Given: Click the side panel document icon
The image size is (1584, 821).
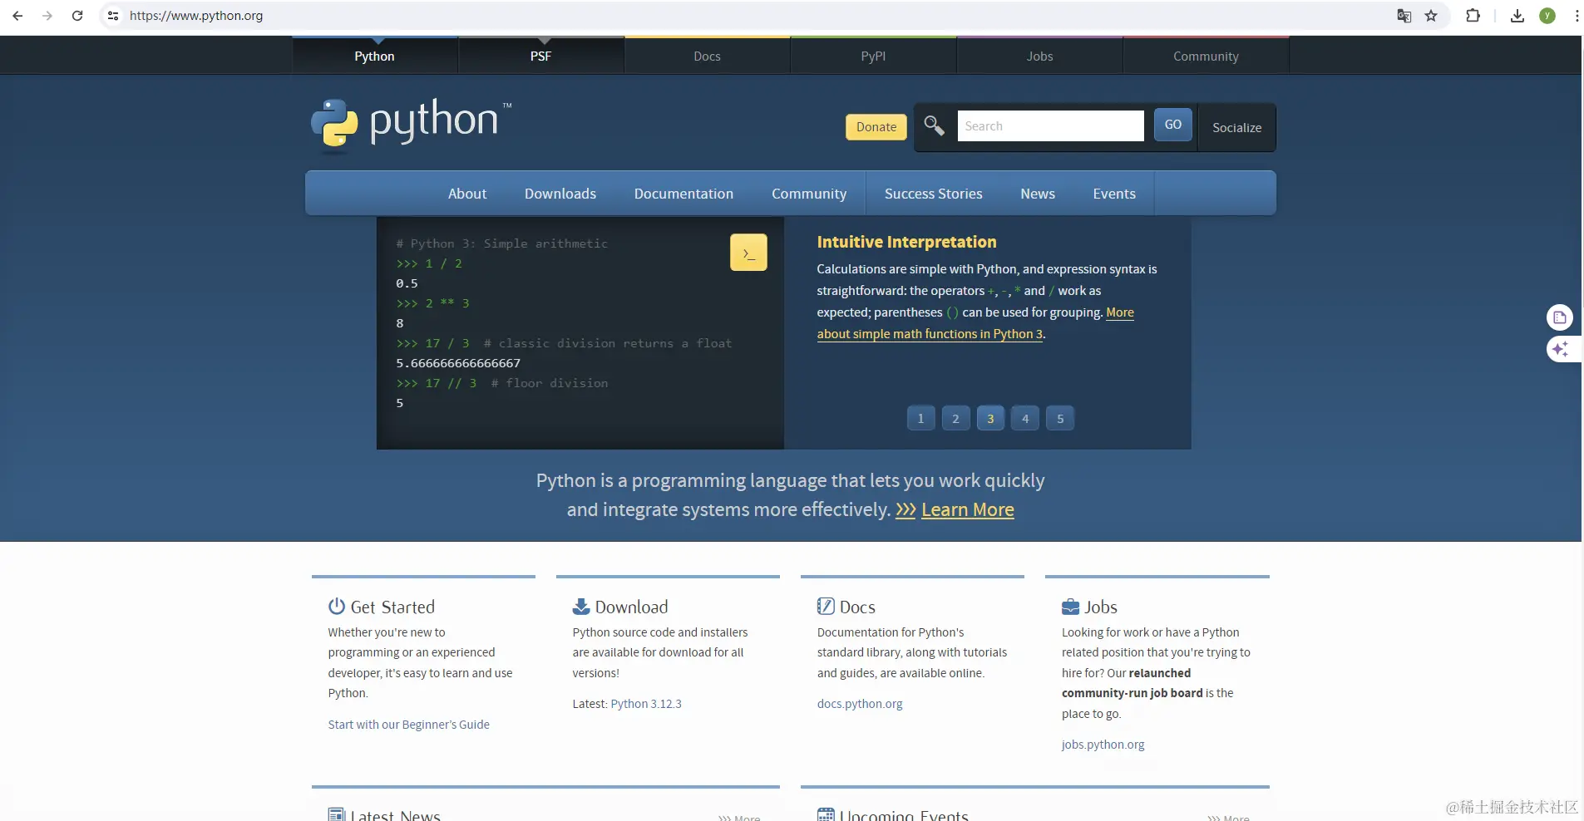Looking at the screenshot, I should point(1560,317).
